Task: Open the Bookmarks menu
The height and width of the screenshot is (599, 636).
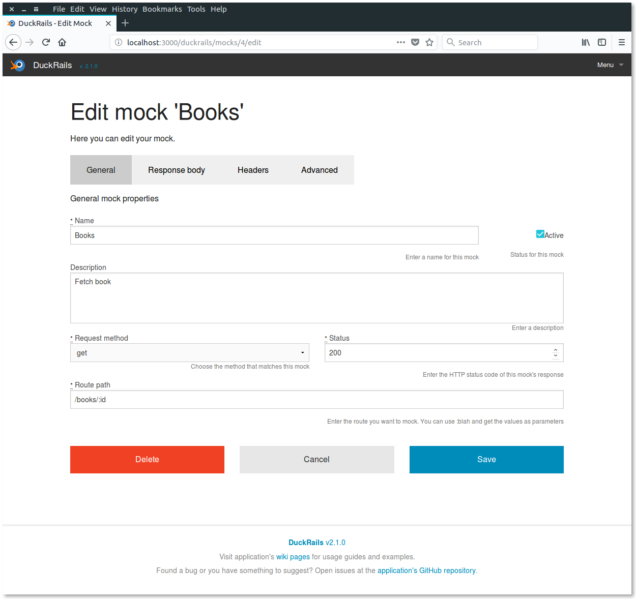Action: coord(162,9)
